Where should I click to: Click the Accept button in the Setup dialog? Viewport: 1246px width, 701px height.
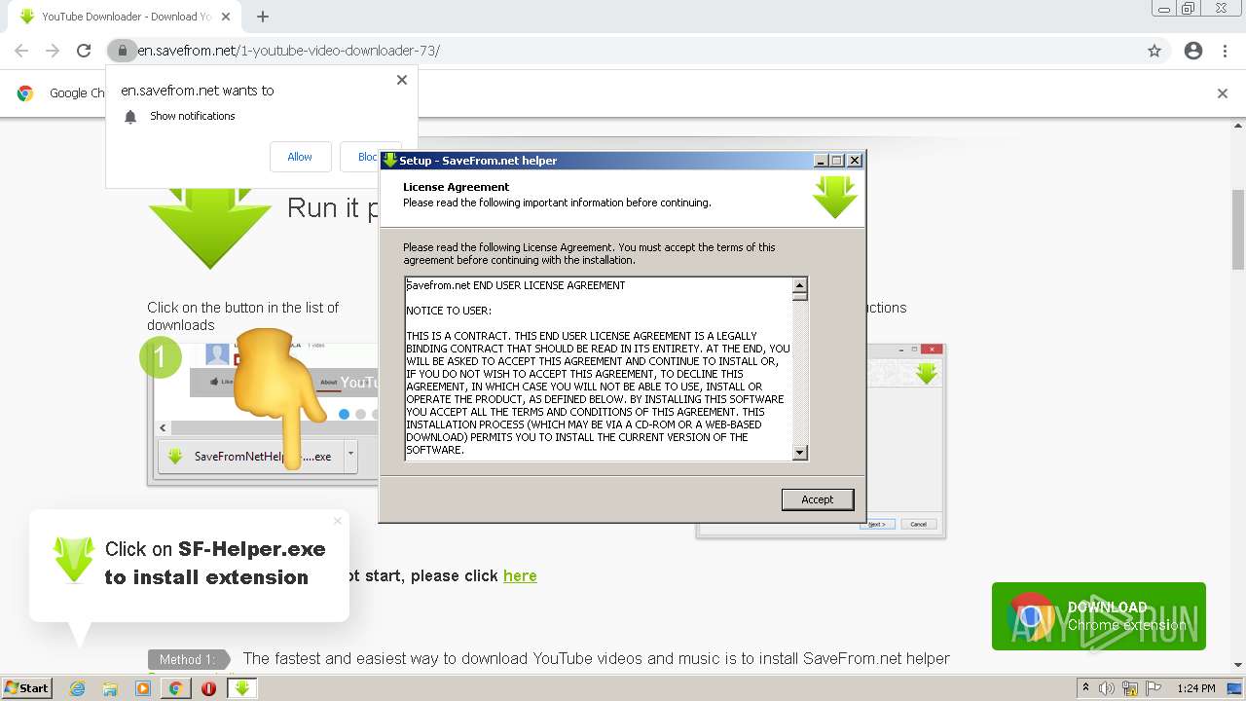pos(817,499)
